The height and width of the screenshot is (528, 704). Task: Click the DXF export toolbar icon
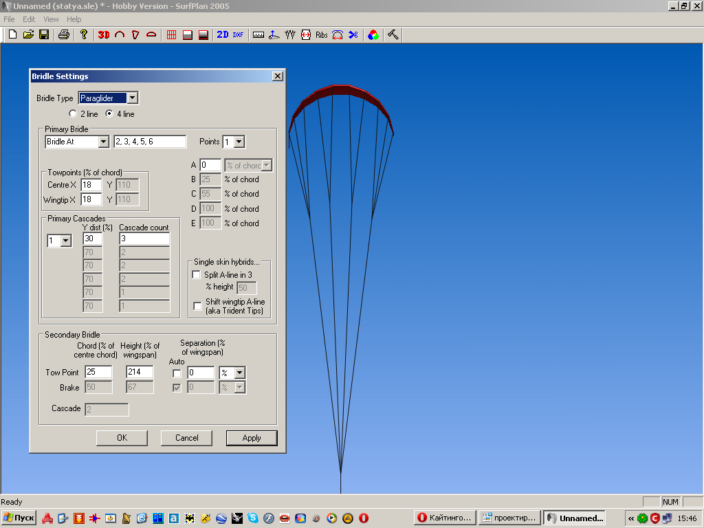tap(238, 34)
